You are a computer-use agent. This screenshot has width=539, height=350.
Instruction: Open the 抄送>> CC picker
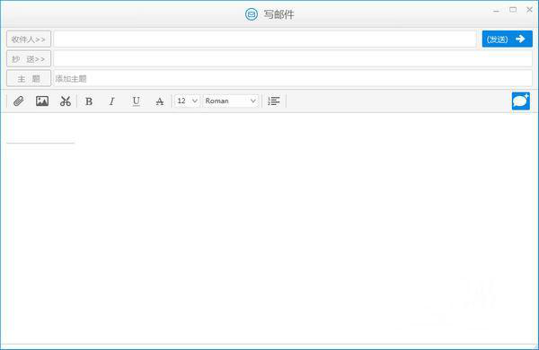pyautogui.click(x=29, y=58)
